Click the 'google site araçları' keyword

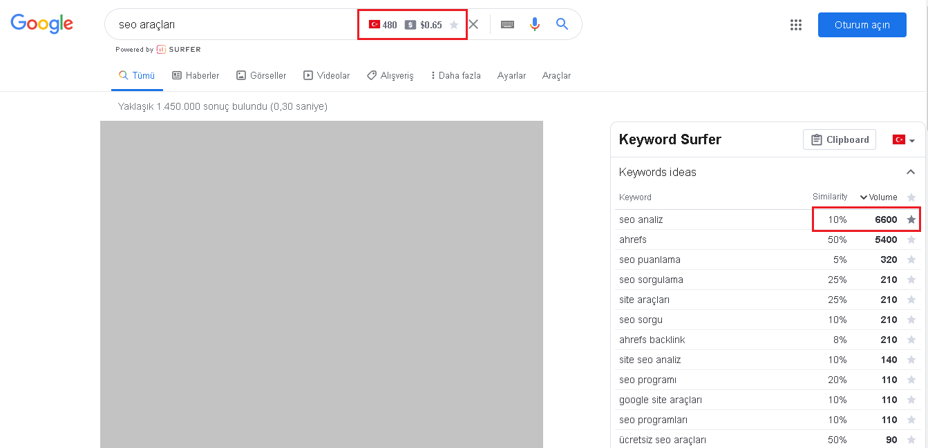661,400
